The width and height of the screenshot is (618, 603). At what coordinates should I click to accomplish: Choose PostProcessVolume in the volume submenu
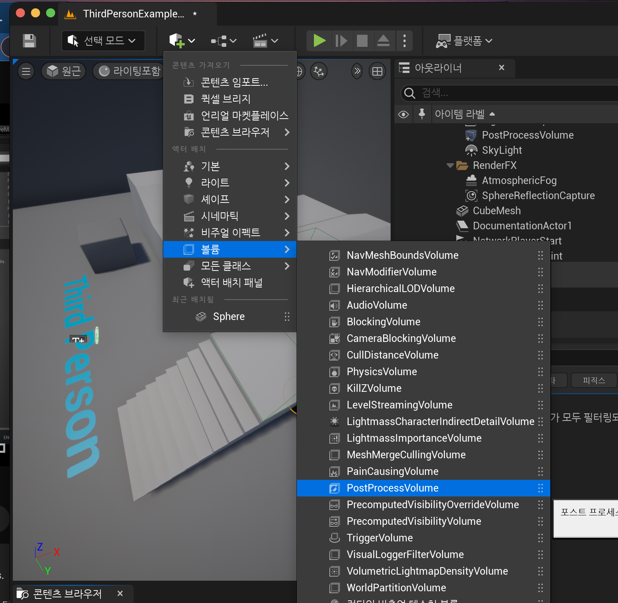(423, 488)
